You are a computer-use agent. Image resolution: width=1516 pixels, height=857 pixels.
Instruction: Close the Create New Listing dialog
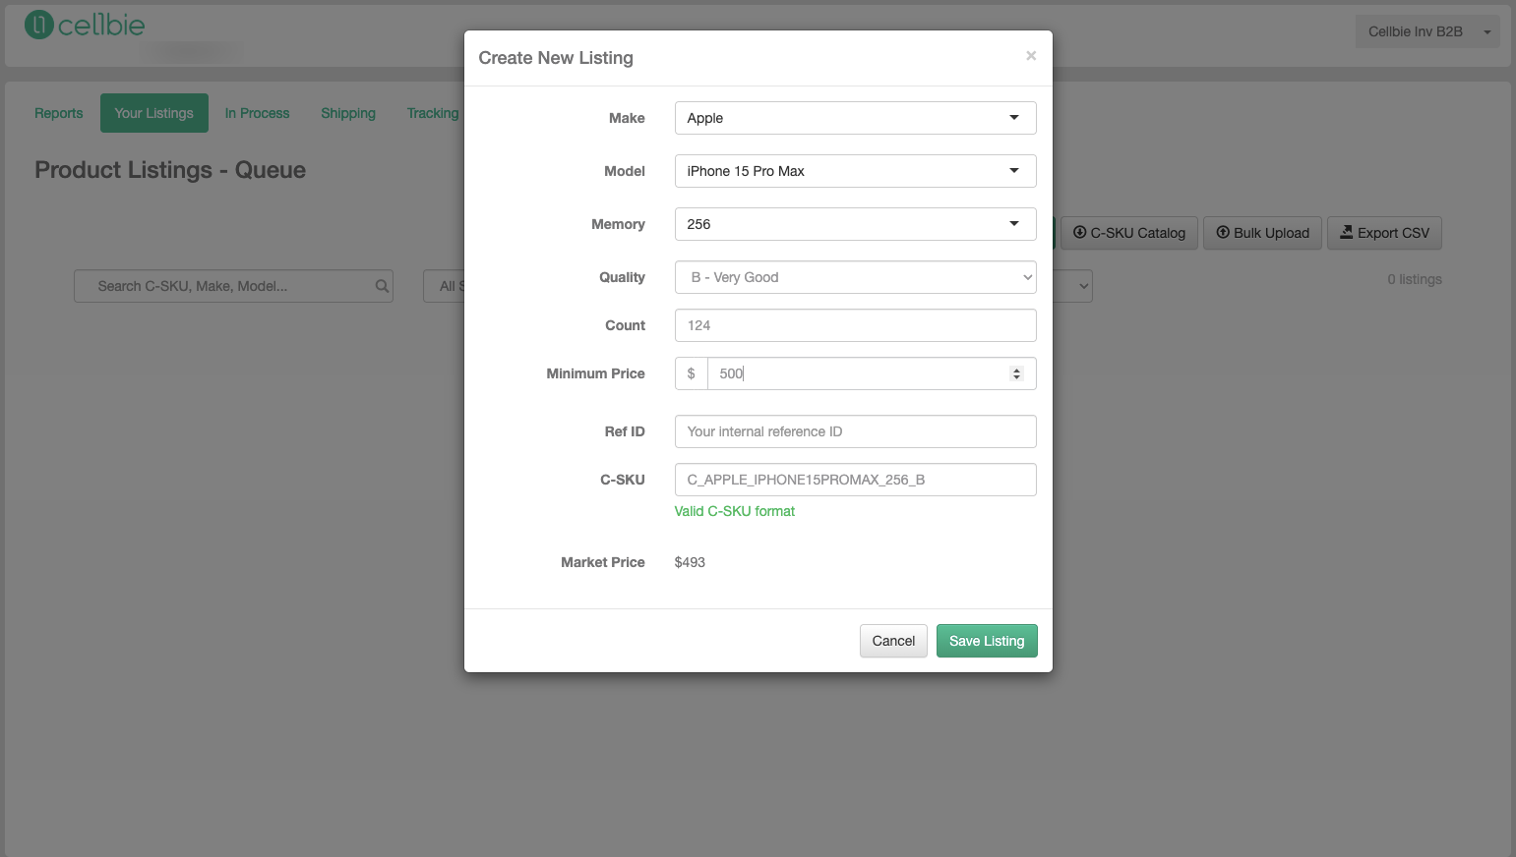point(1031,56)
